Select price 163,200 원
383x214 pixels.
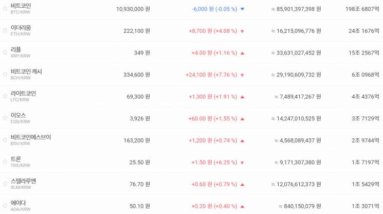coord(137,140)
